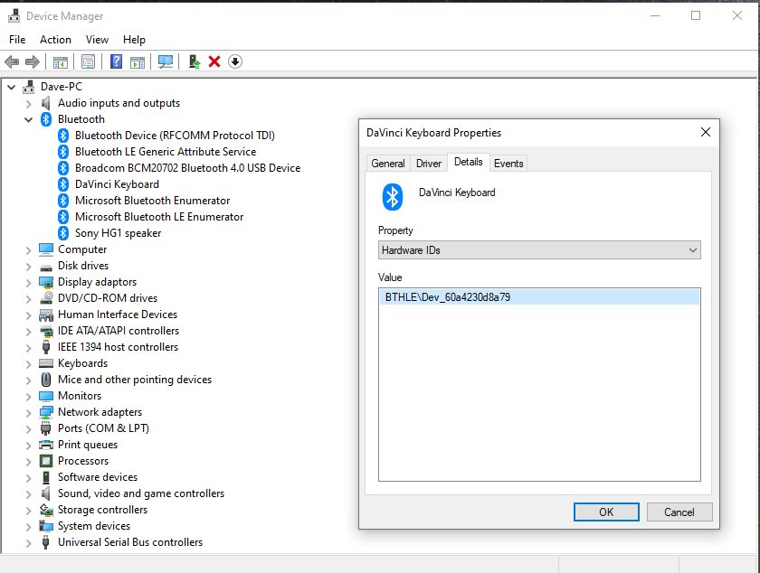Click the DVD/CD-ROM drives disc icon
The height and width of the screenshot is (573, 760).
click(46, 298)
